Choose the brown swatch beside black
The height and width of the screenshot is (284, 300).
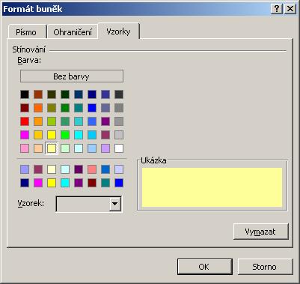38,94
